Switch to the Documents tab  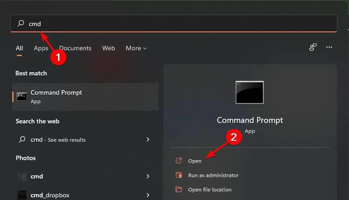(x=75, y=48)
